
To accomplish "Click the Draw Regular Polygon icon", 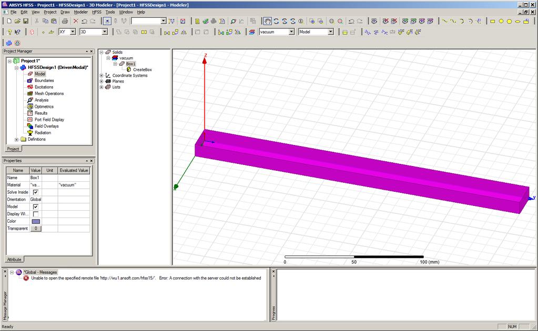I will click(509, 21).
